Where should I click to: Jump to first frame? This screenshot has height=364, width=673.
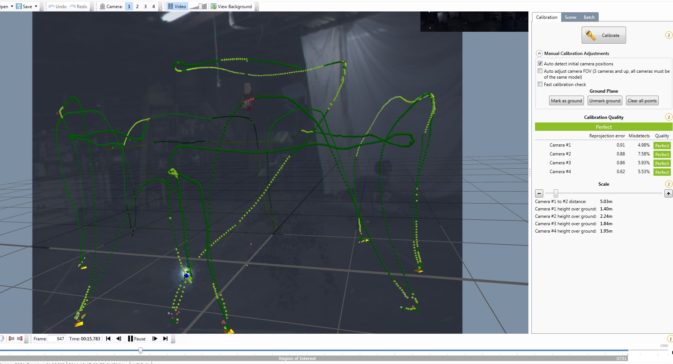108,339
